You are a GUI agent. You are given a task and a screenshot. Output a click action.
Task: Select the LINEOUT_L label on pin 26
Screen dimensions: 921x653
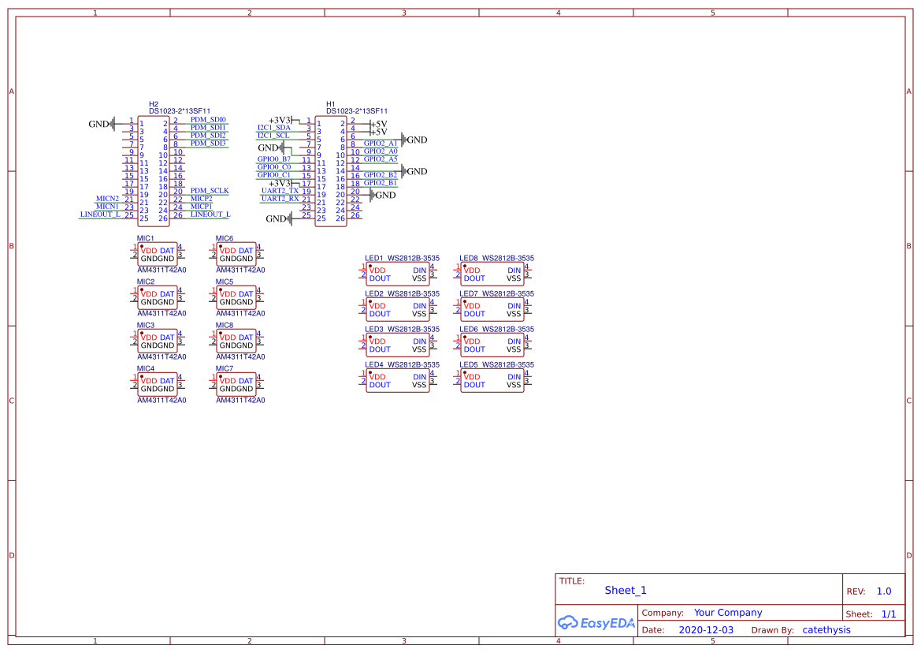[x=210, y=215]
